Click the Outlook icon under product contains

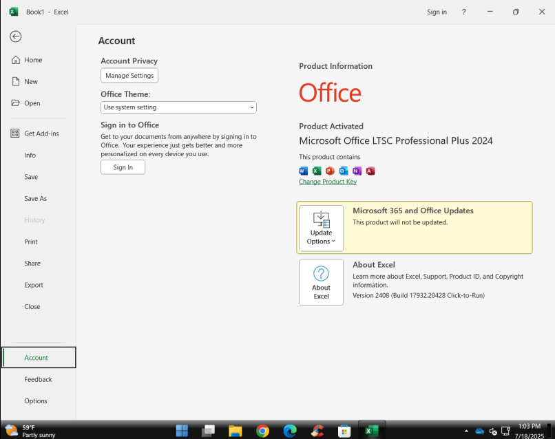click(344, 171)
